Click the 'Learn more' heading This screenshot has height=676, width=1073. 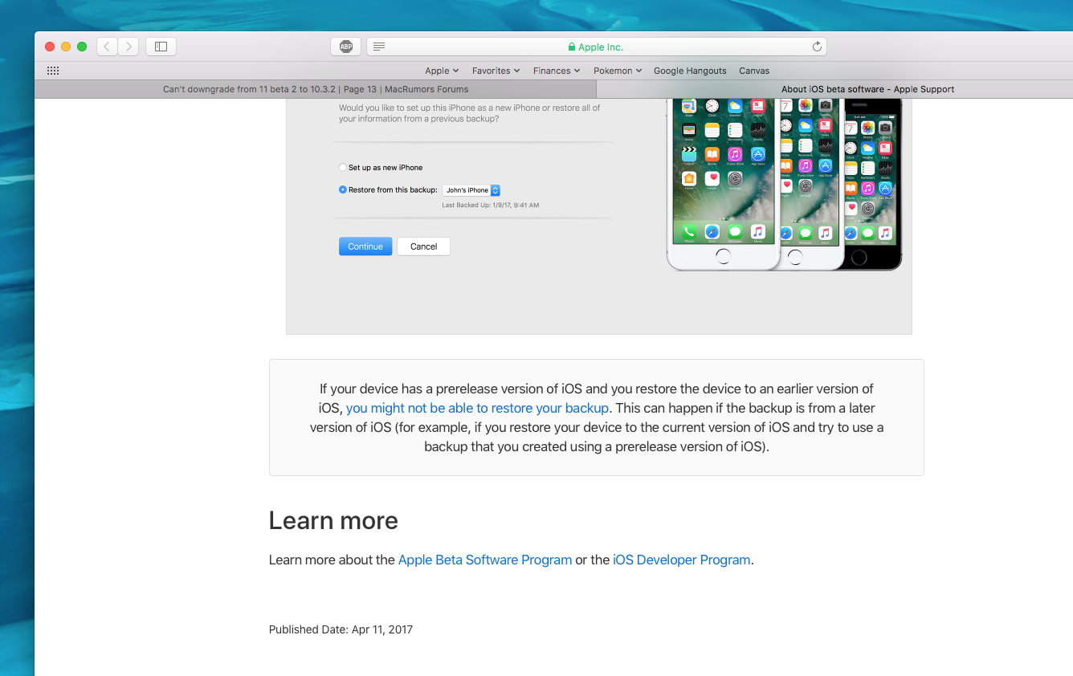333,520
